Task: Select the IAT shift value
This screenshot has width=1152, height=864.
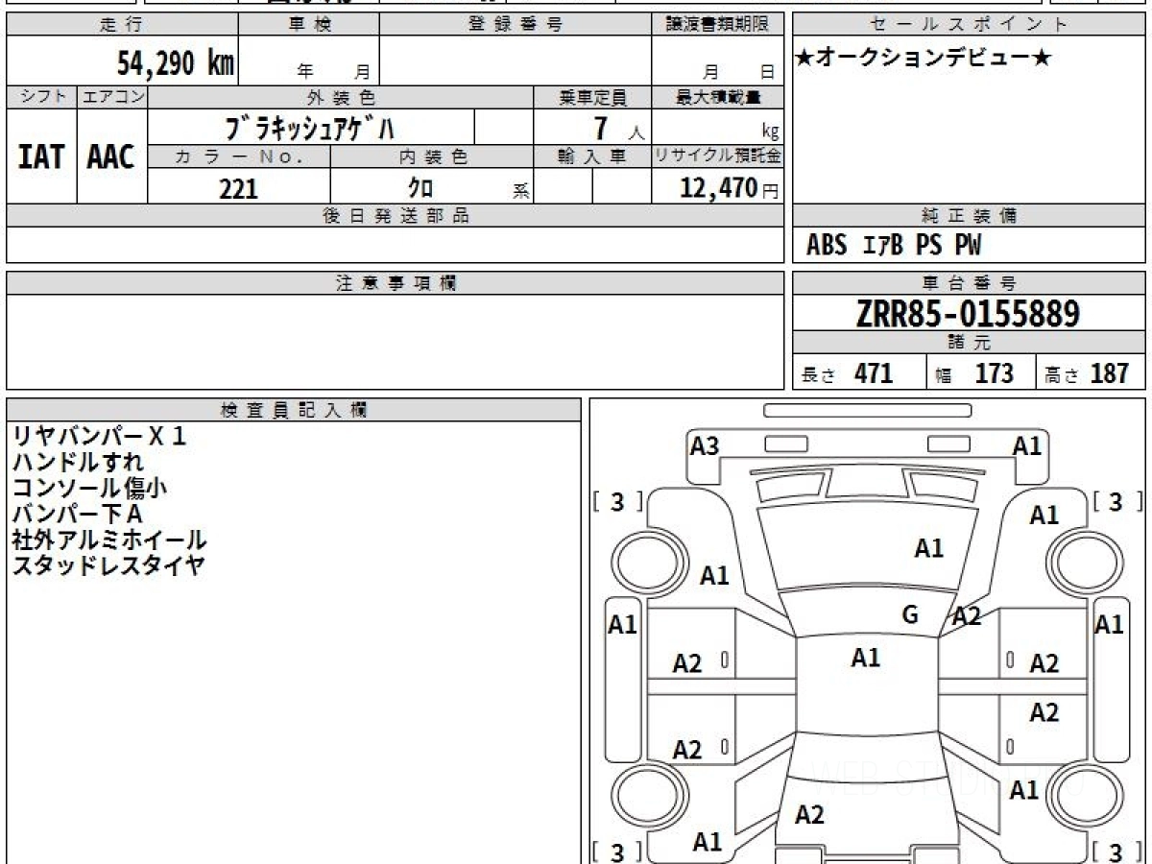Action: click(x=41, y=156)
